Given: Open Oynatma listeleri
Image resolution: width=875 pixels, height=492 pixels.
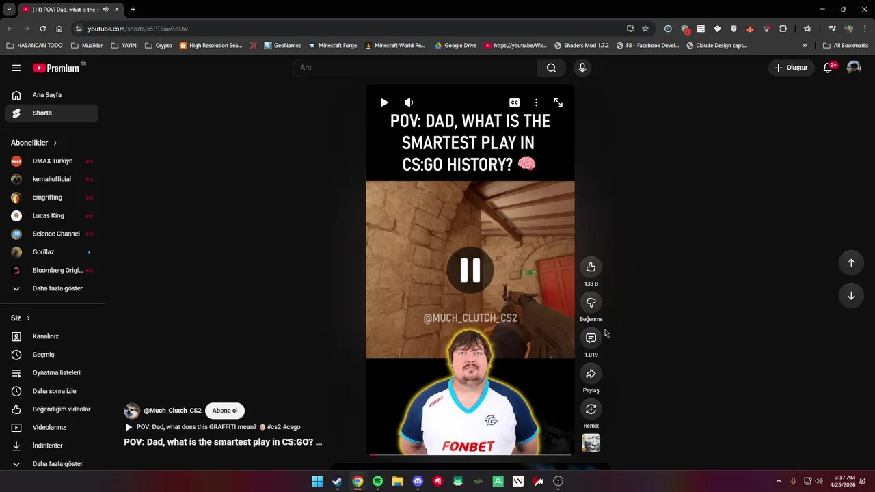Looking at the screenshot, I should coord(52,373).
